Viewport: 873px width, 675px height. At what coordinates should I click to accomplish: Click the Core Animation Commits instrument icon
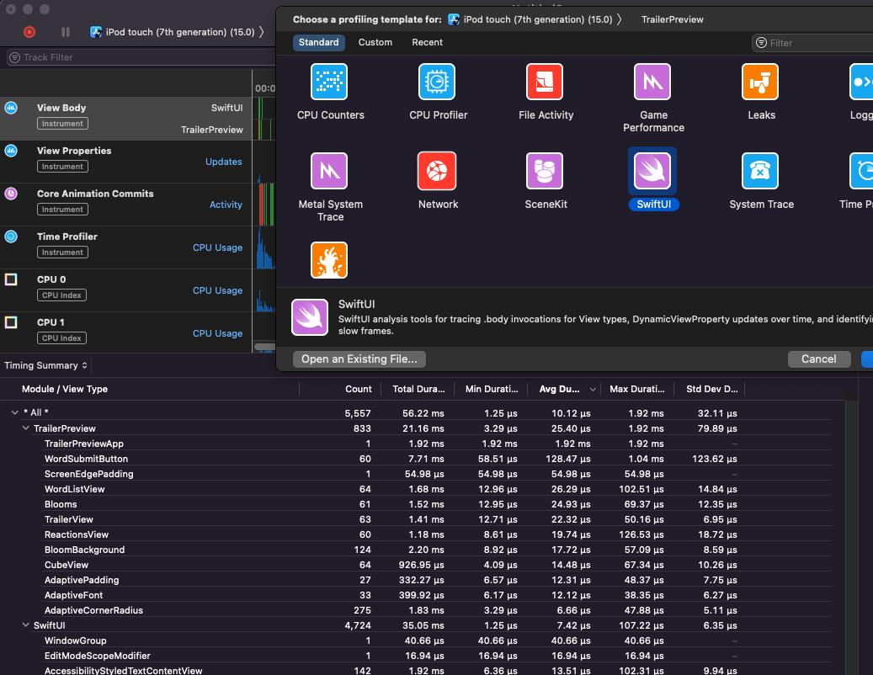[x=11, y=194]
